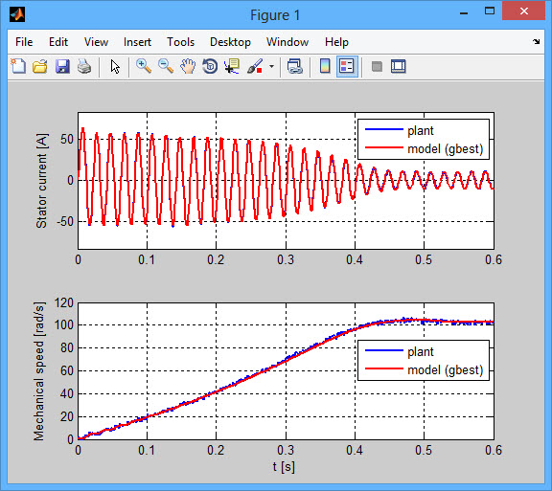The image size is (552, 491).
Task: Activate the Rotate 3D tool
Action: [210, 66]
